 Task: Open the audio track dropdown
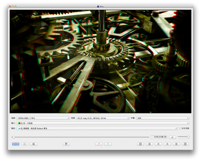(x=103, y=118)
